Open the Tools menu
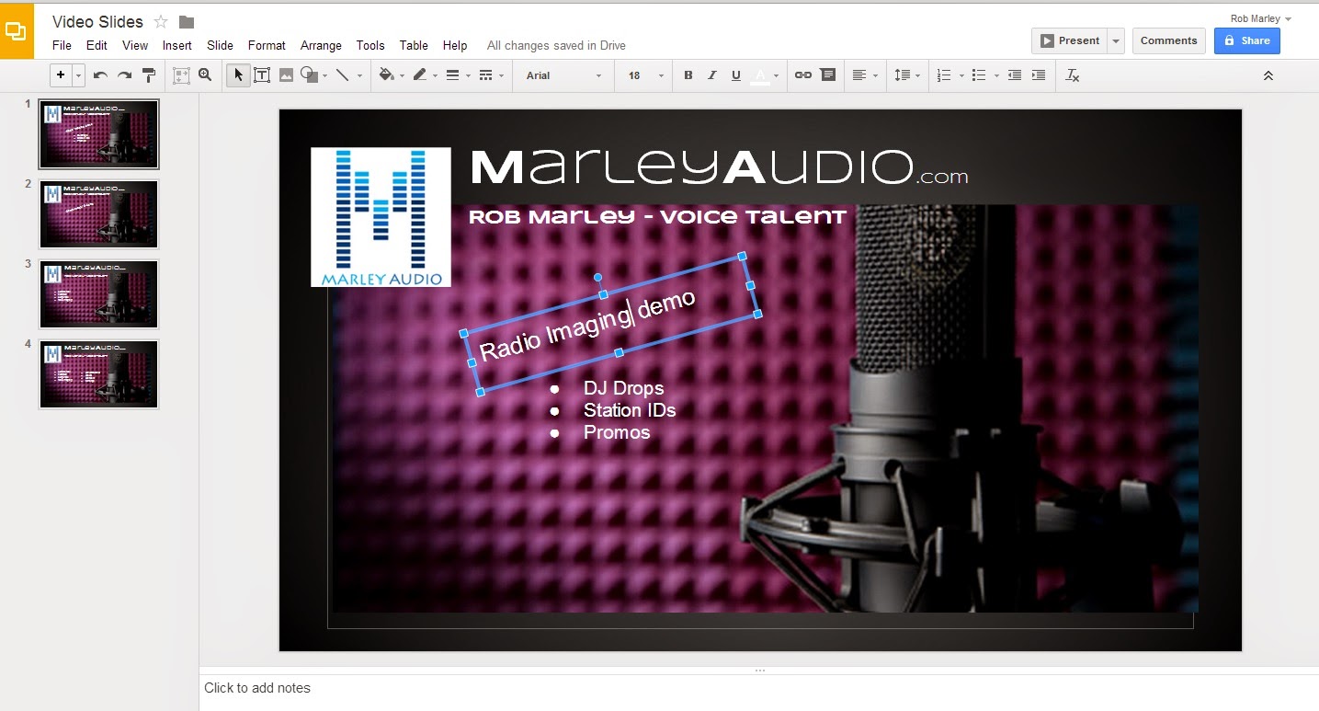1319x711 pixels. 370,45
